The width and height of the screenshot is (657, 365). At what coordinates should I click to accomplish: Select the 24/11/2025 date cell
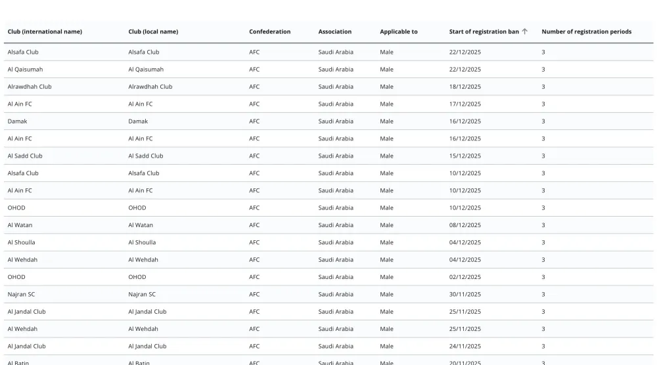pyautogui.click(x=464, y=347)
